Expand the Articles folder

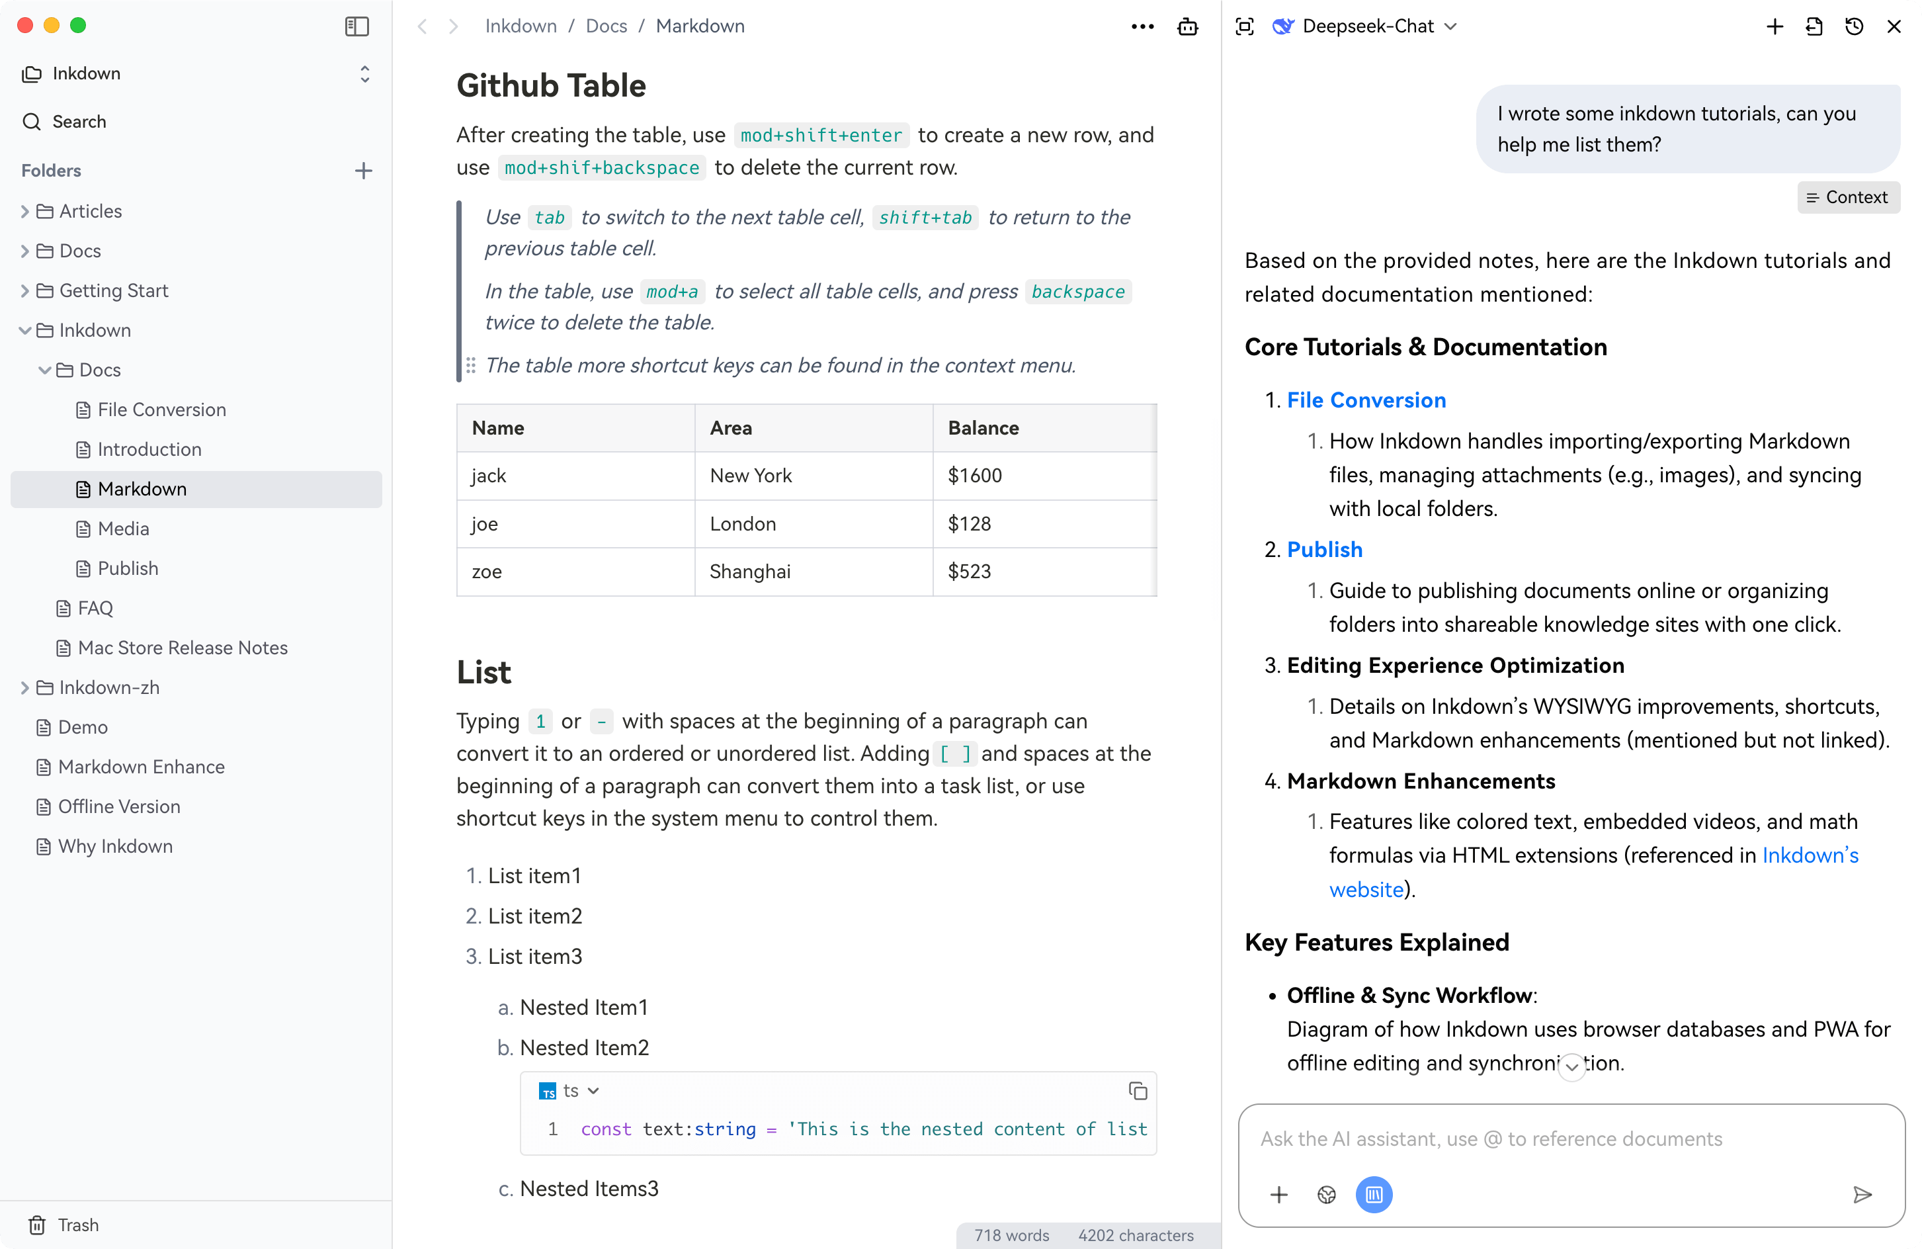click(x=24, y=211)
